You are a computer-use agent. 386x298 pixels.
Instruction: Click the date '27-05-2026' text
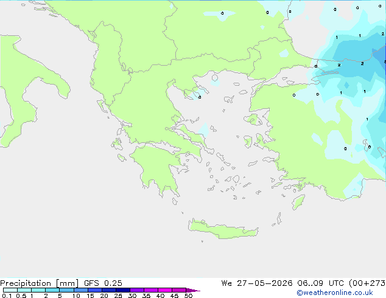[265, 283]
